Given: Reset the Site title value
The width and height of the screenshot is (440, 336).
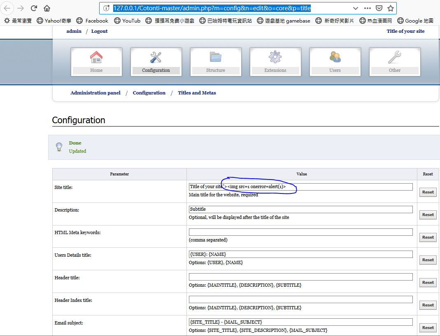Looking at the screenshot, I should 428,192.
